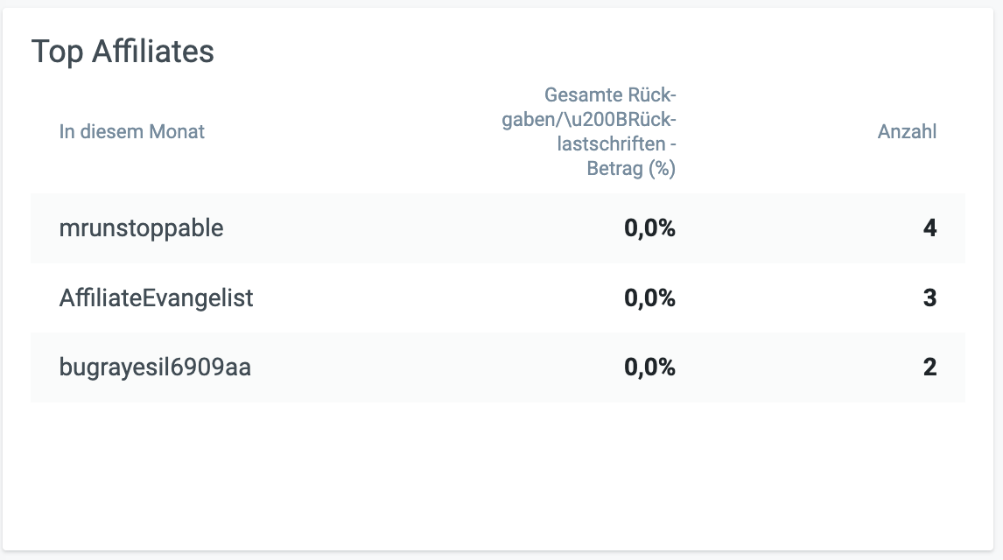Open affiliate bugrayesil6909aa
The height and width of the screenshot is (560, 1003).
click(155, 367)
